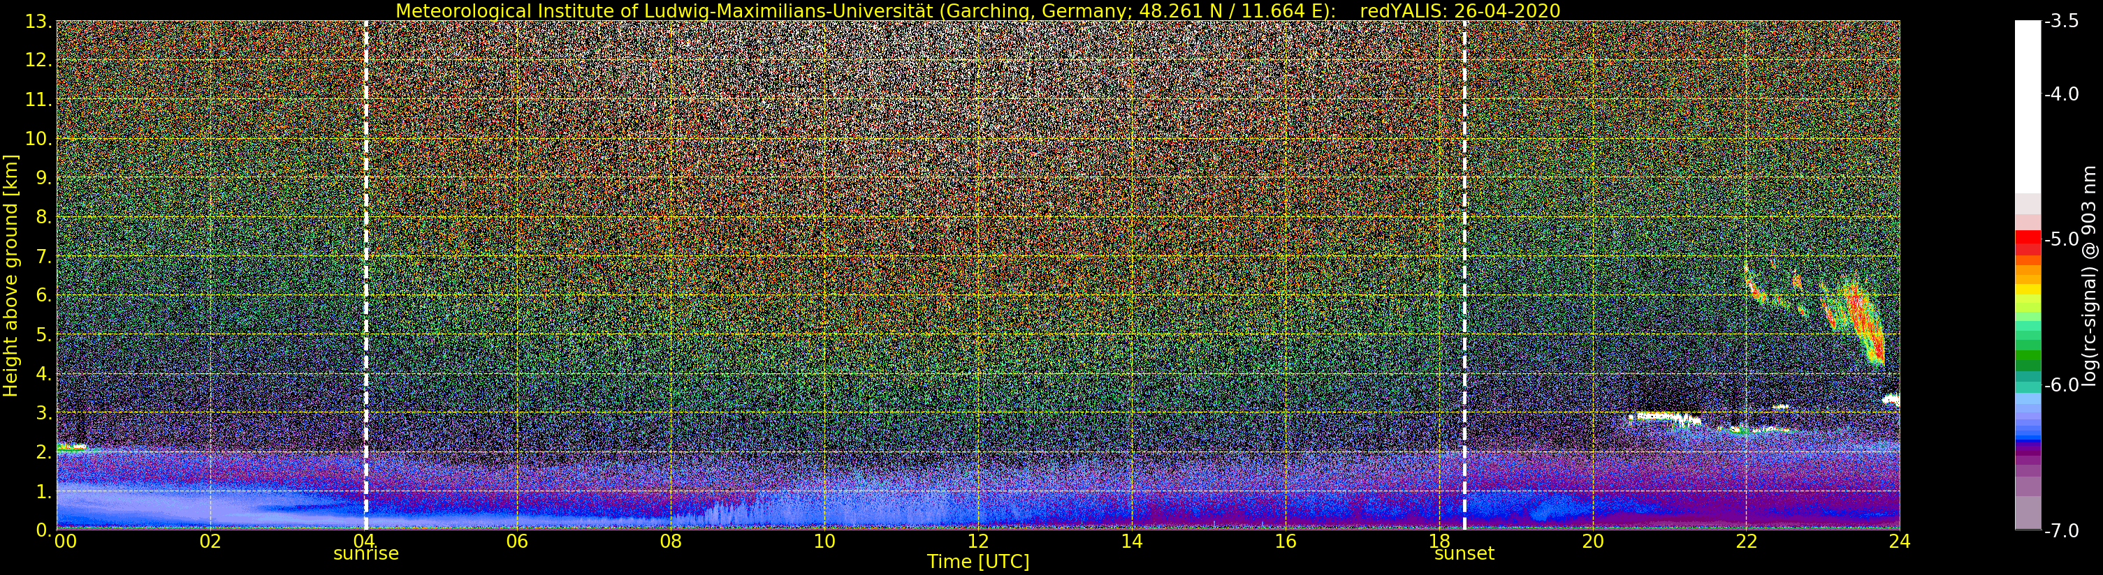Click the white cloud patch near 24 UTC at 3.3 km
The width and height of the screenshot is (2103, 575).
[1891, 400]
